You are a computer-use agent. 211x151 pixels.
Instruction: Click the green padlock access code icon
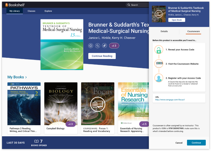159,50
